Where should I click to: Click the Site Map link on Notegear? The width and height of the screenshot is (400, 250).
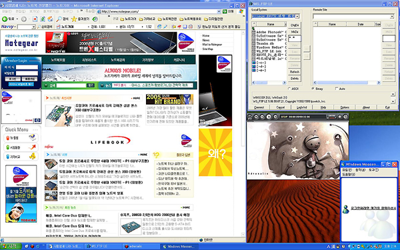tap(207, 49)
